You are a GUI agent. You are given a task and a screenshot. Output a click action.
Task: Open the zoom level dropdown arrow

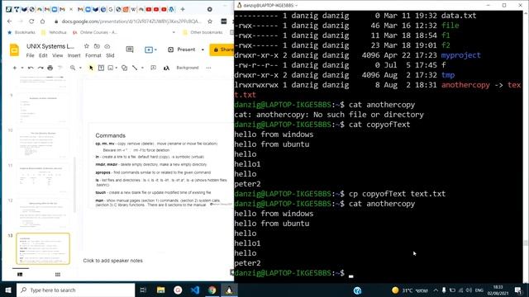click(80, 68)
